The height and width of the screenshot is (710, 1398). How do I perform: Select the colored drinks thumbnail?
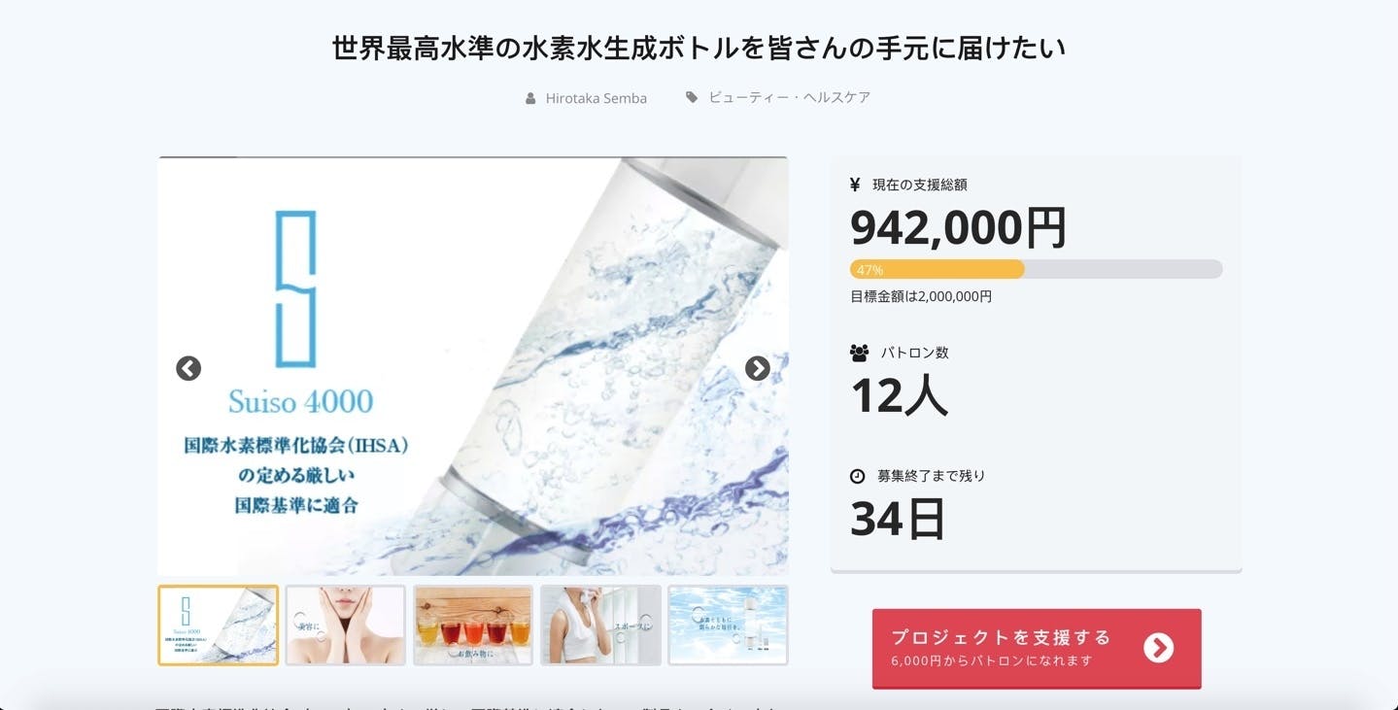tap(473, 625)
